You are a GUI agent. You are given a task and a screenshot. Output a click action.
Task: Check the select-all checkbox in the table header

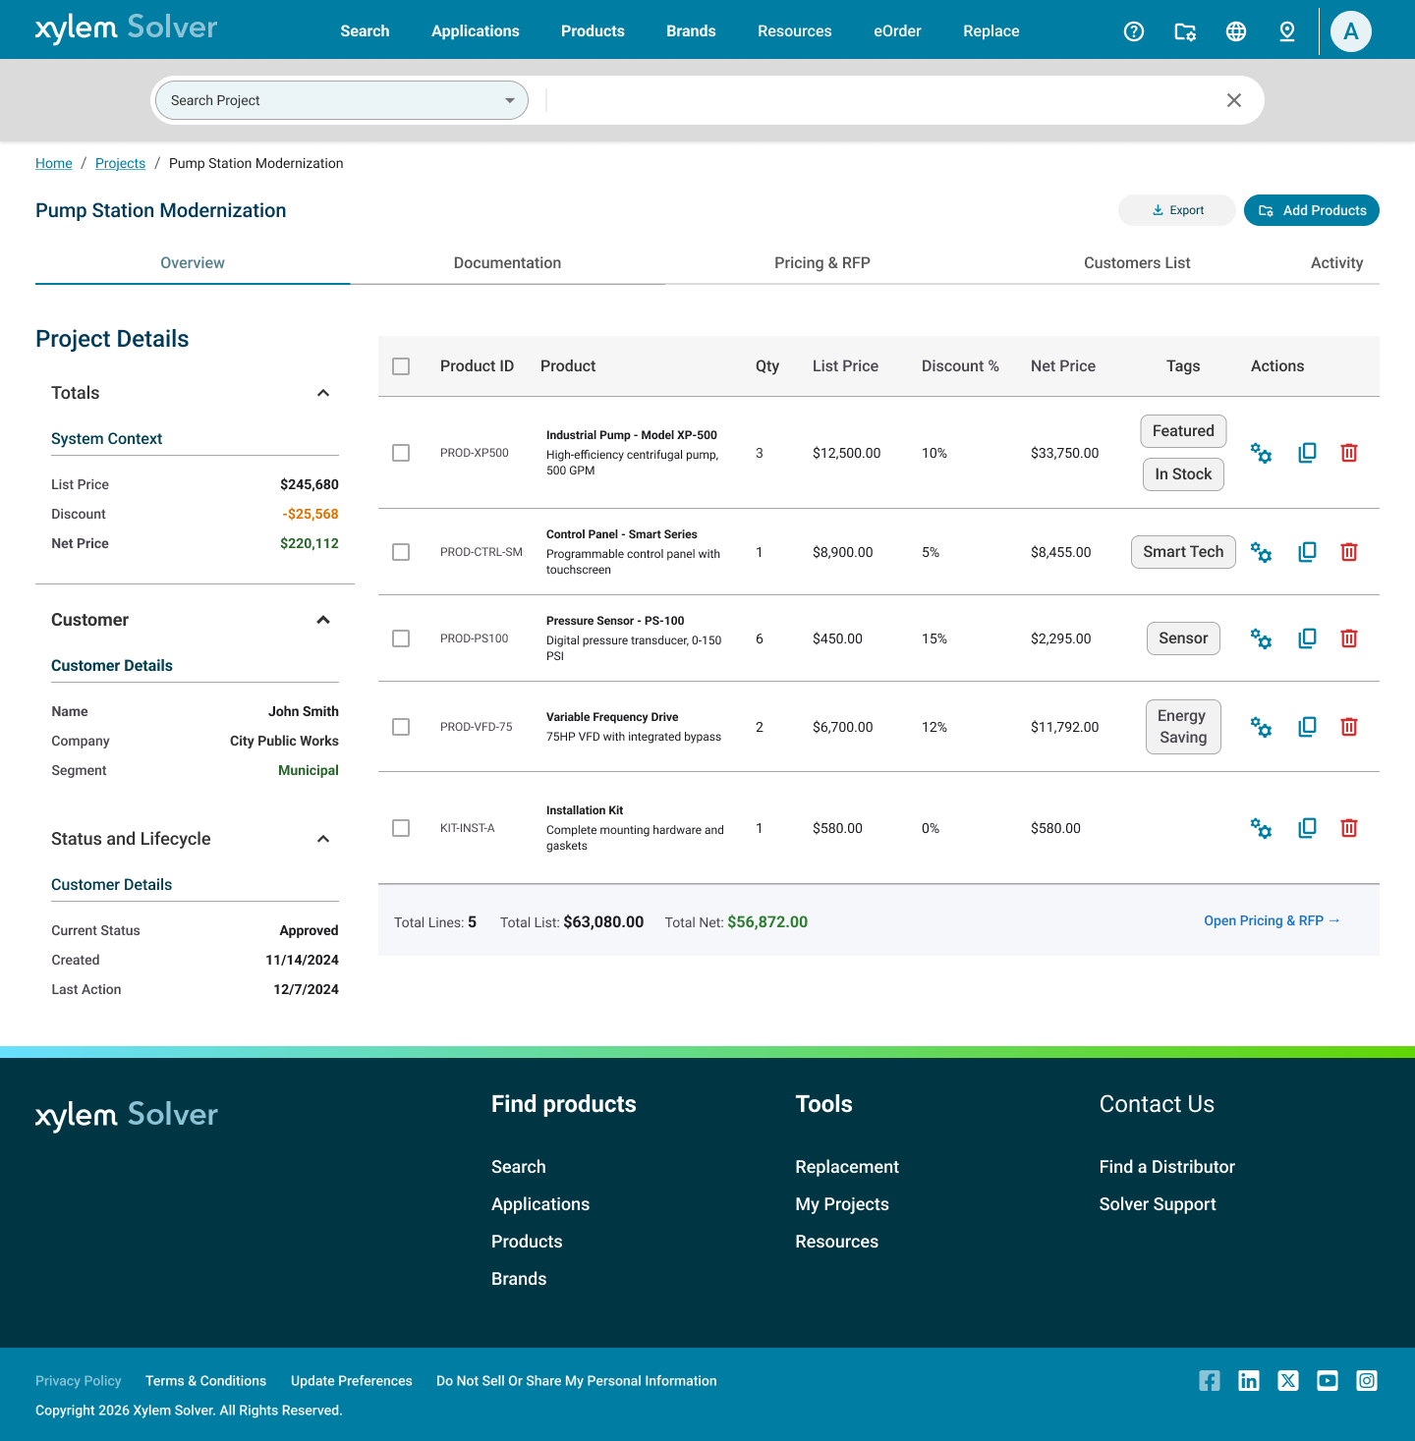coord(401,365)
